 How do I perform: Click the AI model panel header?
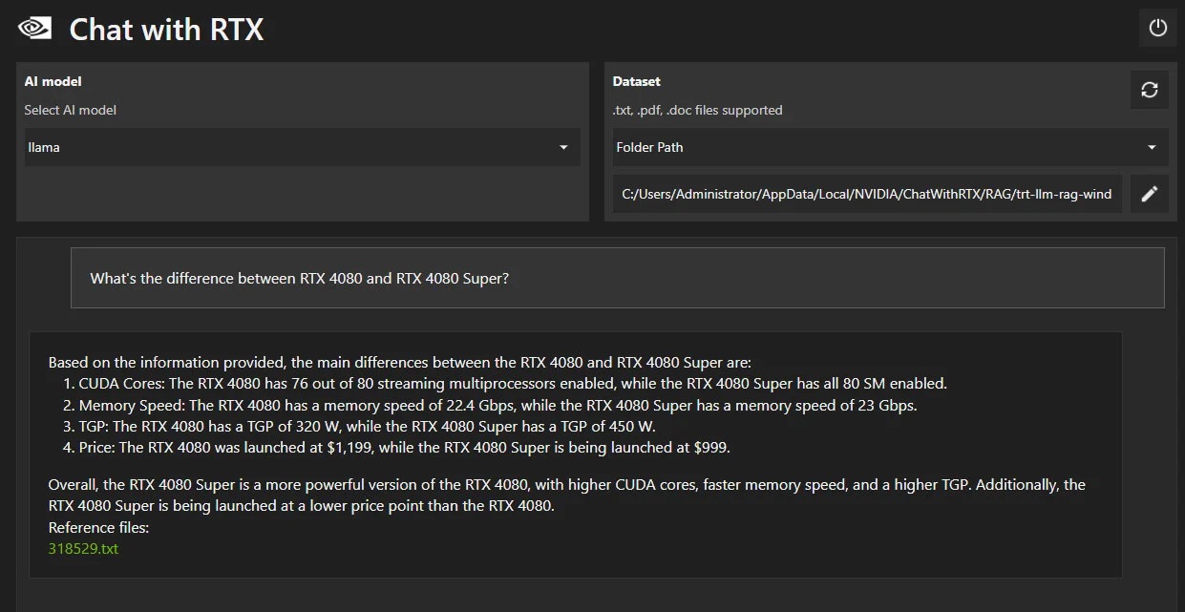(x=53, y=81)
